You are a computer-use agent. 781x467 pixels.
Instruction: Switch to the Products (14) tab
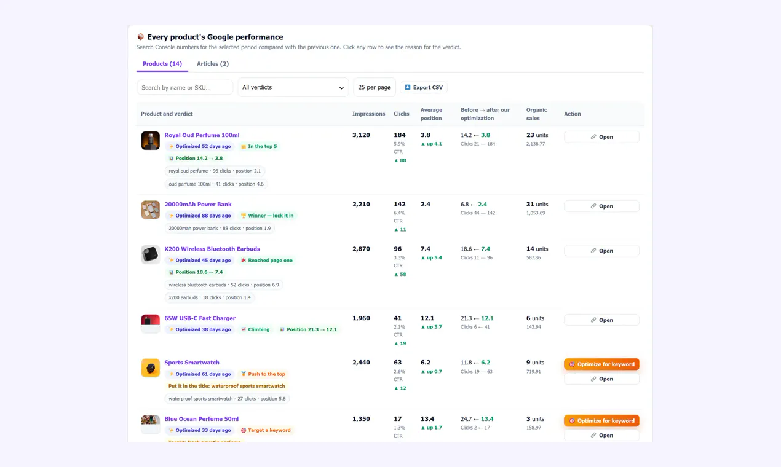click(x=162, y=64)
